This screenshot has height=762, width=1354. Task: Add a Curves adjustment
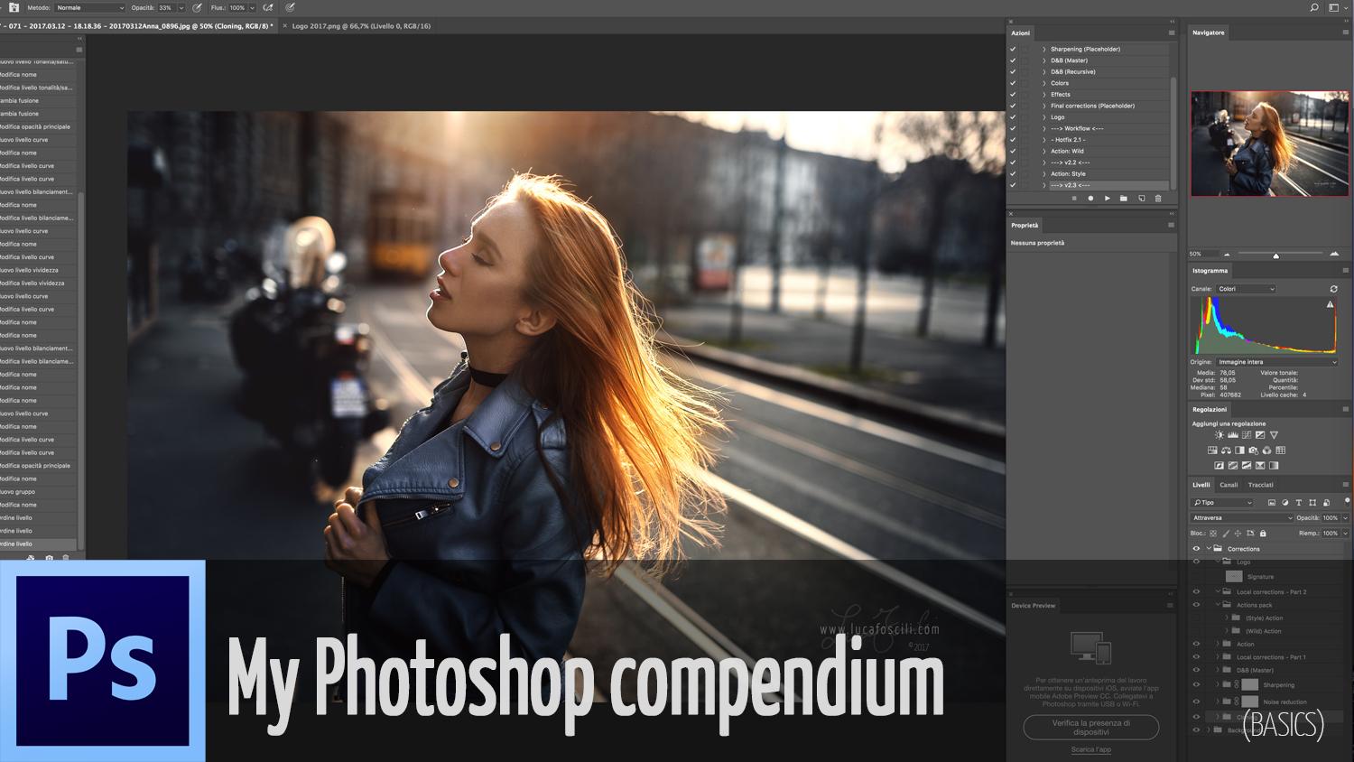1247,435
